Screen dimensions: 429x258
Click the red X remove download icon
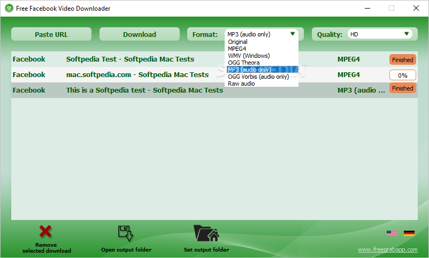pyautogui.click(x=45, y=231)
